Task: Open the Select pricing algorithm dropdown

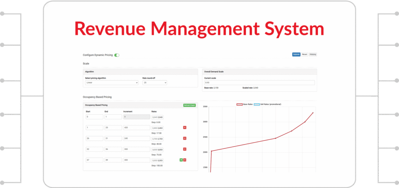Action: point(112,83)
